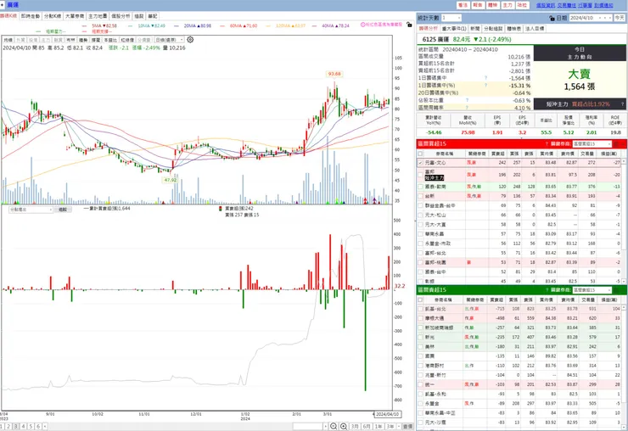This screenshot has height=431, width=628.
Task: Uncheck the 元富-文心 broker checkbox
Action: click(x=420, y=163)
